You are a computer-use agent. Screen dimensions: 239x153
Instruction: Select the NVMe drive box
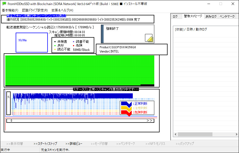coord(32,43)
